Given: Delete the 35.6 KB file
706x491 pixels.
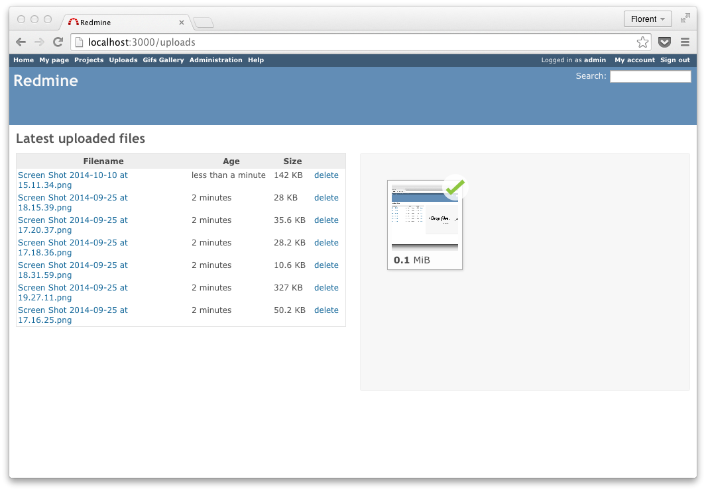Looking at the screenshot, I should (x=326, y=220).
